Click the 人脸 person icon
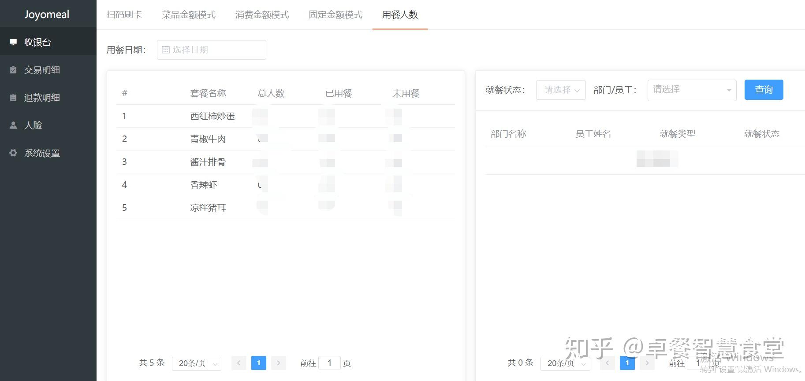Viewport: 805px width, 381px height. tap(13, 125)
